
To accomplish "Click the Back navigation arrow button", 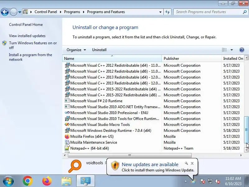I will tap(5, 12).
